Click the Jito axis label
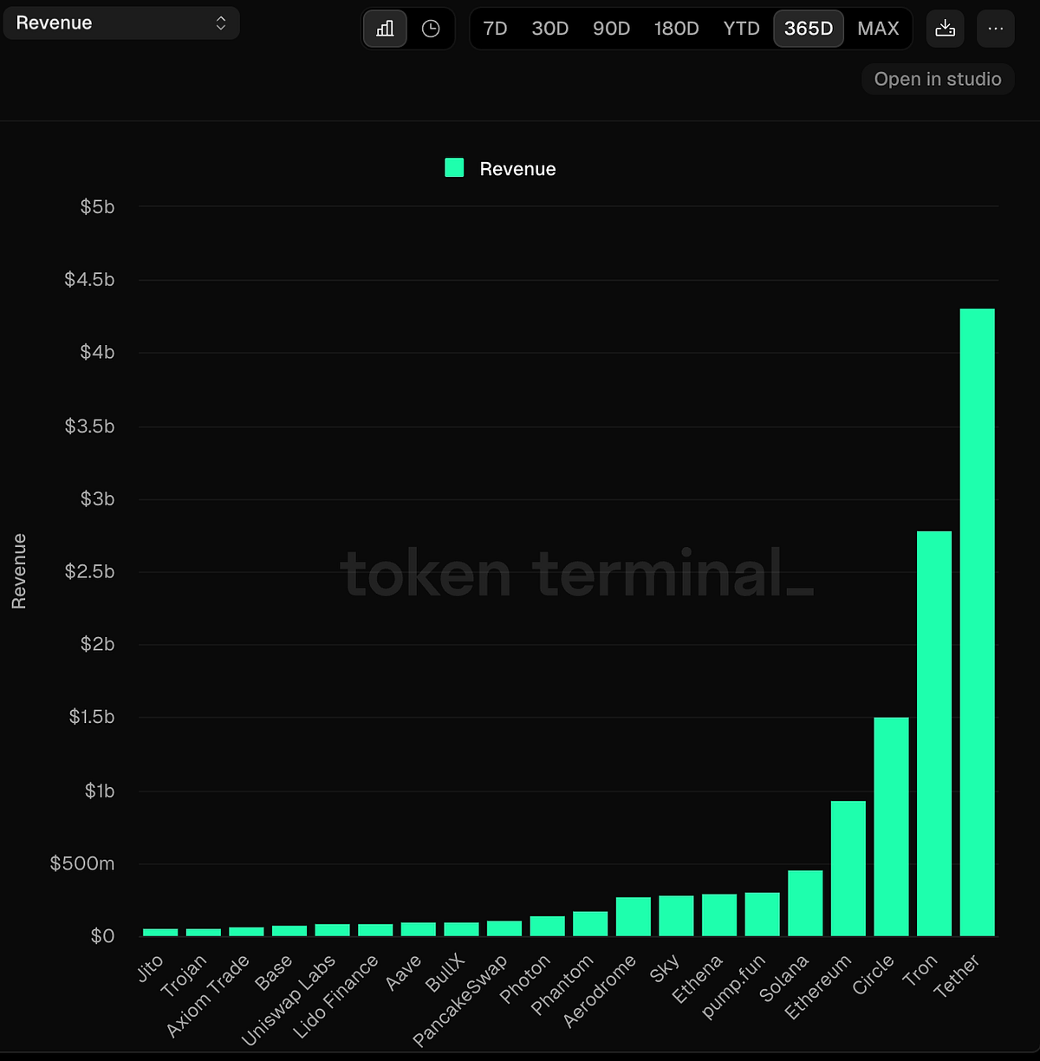Viewport: 1040px width, 1061px height. pyautogui.click(x=150, y=968)
